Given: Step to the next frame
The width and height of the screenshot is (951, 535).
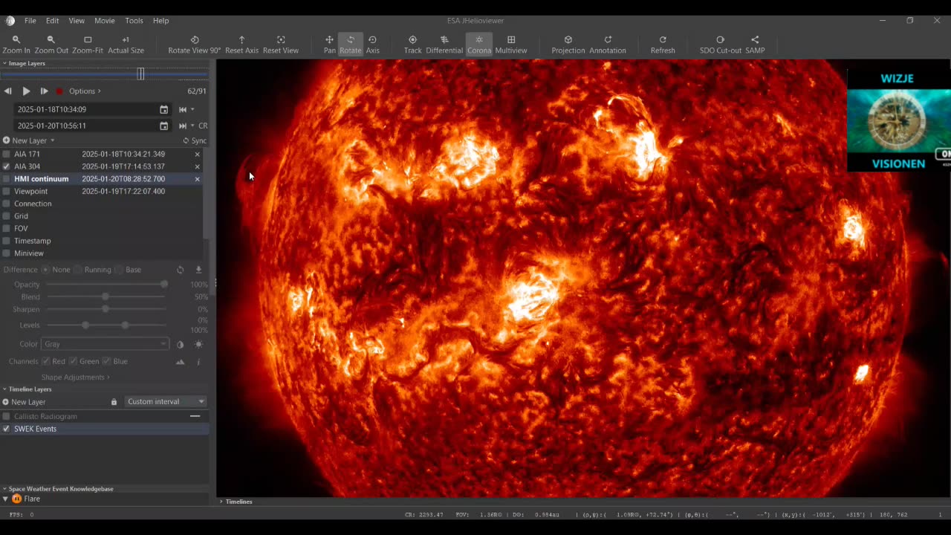Looking at the screenshot, I should pyautogui.click(x=44, y=91).
